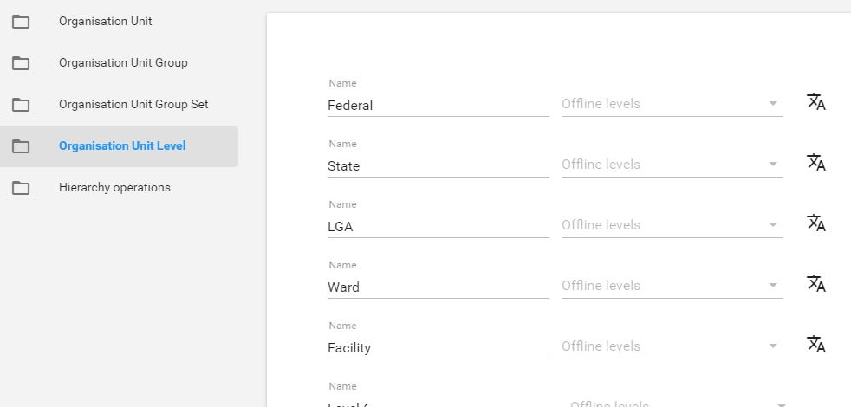
Task: Edit the Ward name text field
Action: [x=438, y=287]
